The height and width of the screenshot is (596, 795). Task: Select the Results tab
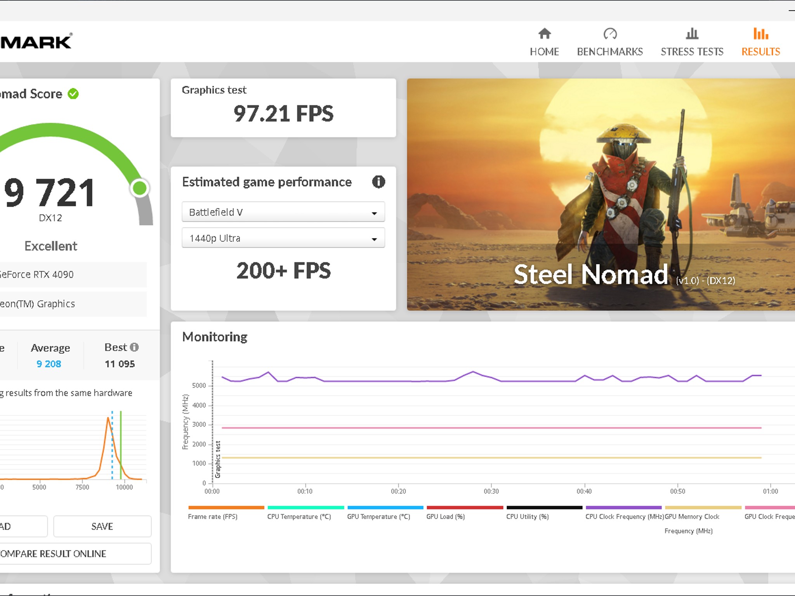click(760, 42)
